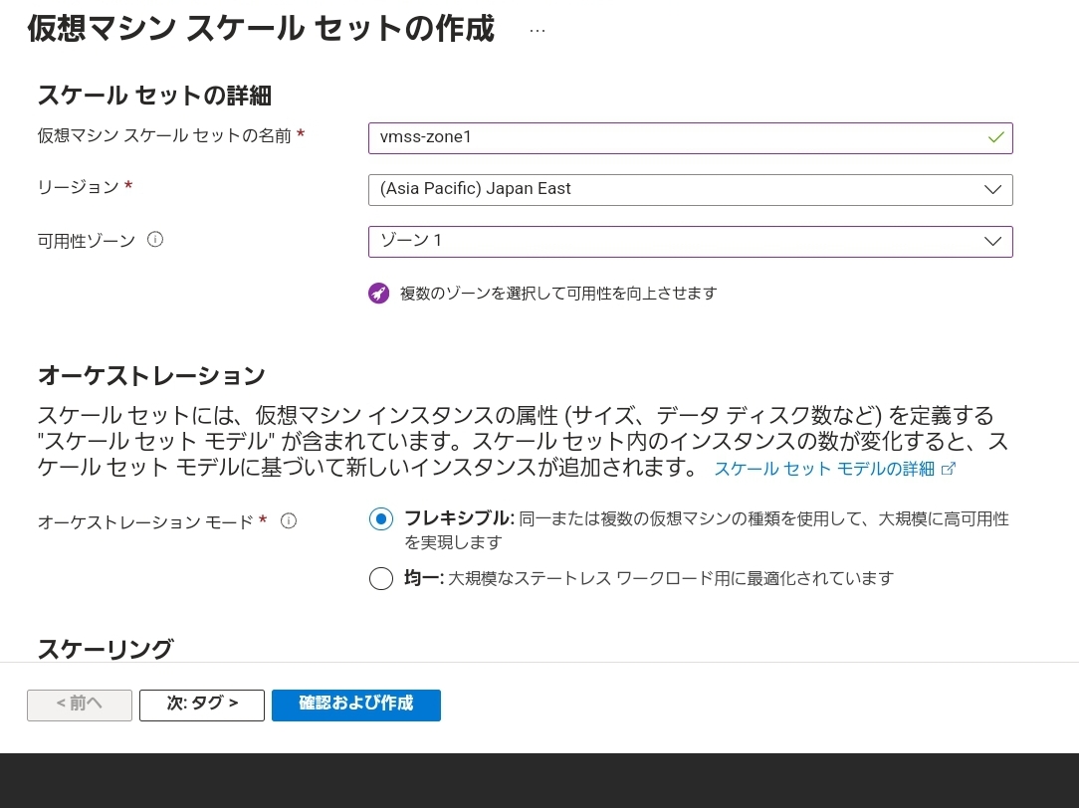The width and height of the screenshot is (1079, 808).
Task: Click the 仮想マシン スケール セットの作成 page title
Action: (x=261, y=30)
